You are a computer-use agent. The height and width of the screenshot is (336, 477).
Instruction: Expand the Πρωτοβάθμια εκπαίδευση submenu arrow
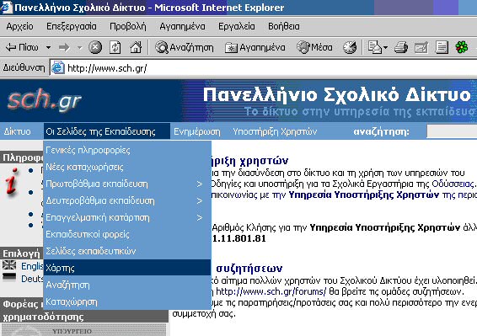(x=199, y=184)
